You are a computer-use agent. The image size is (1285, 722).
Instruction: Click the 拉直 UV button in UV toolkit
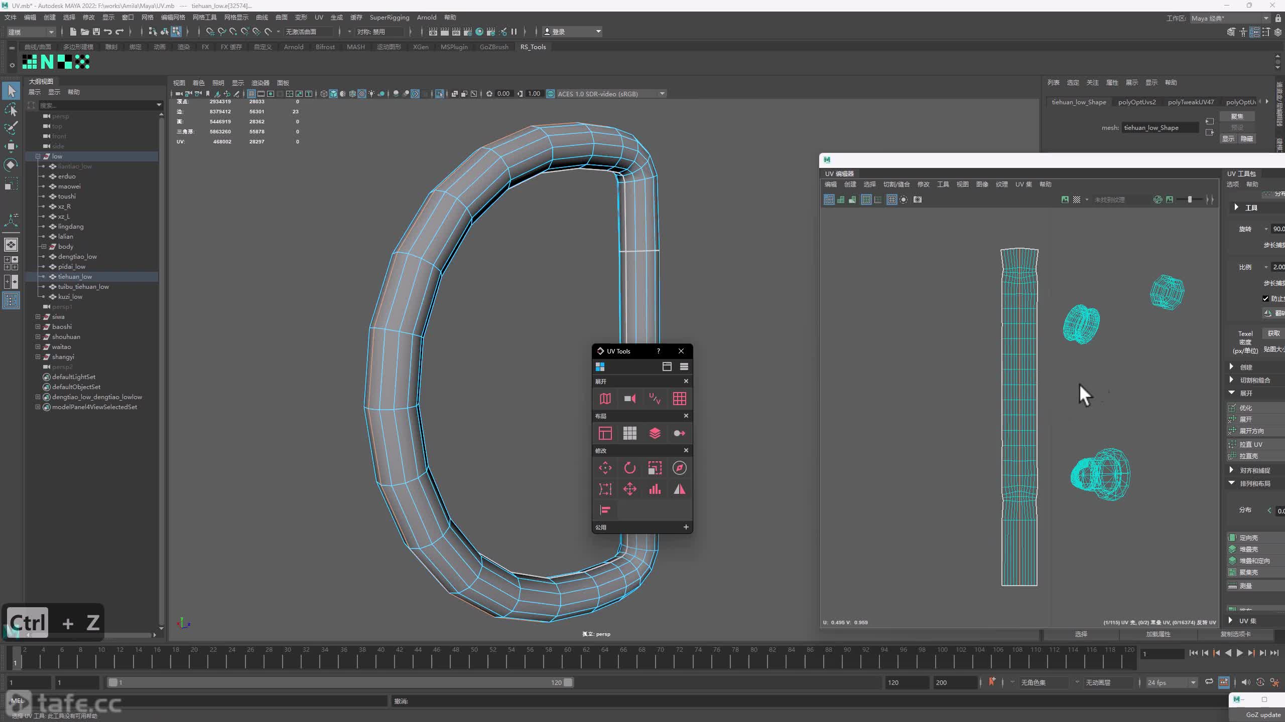pos(1255,444)
